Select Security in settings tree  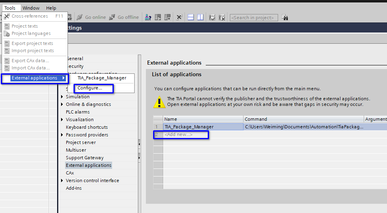(75, 66)
